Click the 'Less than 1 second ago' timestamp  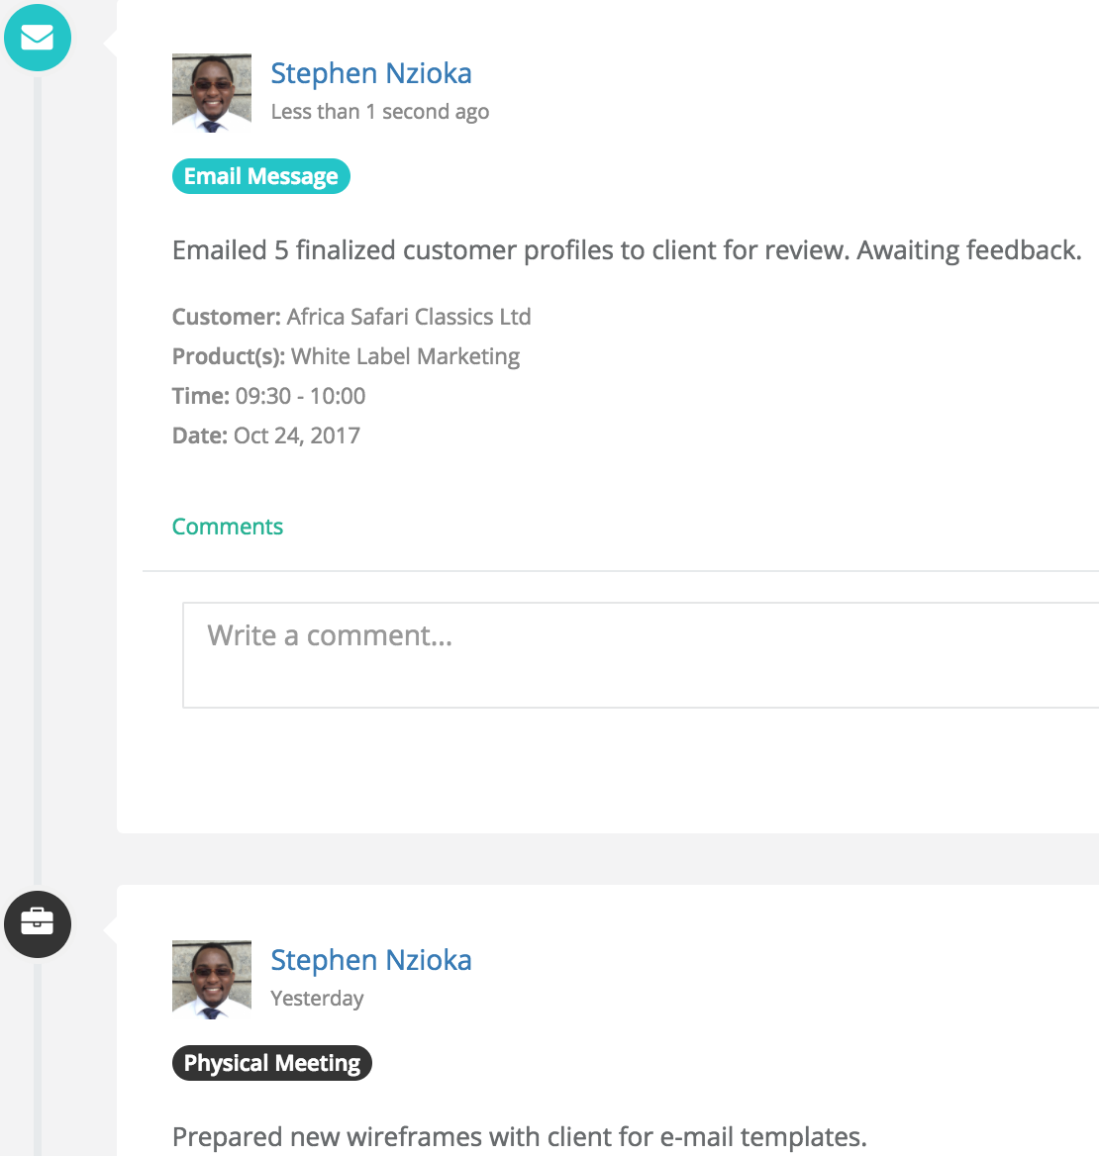[x=380, y=111]
